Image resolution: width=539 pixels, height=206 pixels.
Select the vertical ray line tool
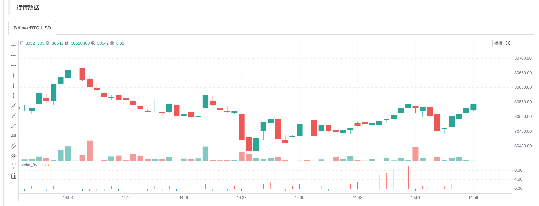pos(14,86)
